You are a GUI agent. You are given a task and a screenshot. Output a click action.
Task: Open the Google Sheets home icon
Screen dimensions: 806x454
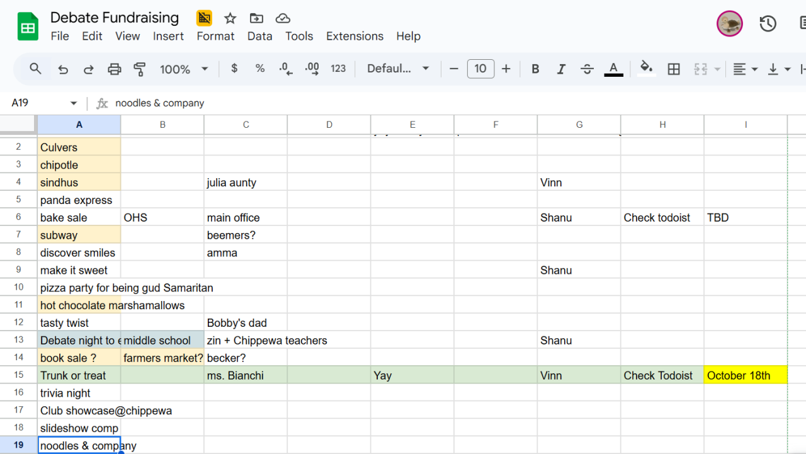[28, 27]
